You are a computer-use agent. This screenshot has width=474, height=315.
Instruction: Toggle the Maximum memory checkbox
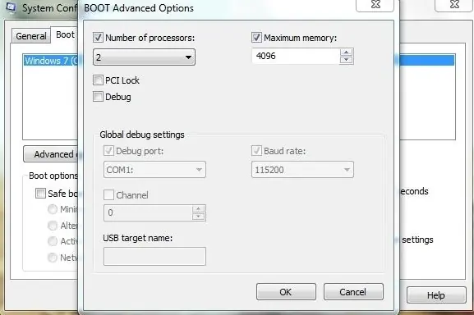click(256, 38)
